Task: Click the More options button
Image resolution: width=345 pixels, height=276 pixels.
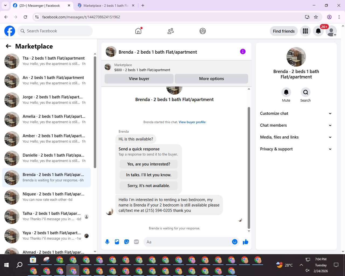Action: (x=212, y=79)
